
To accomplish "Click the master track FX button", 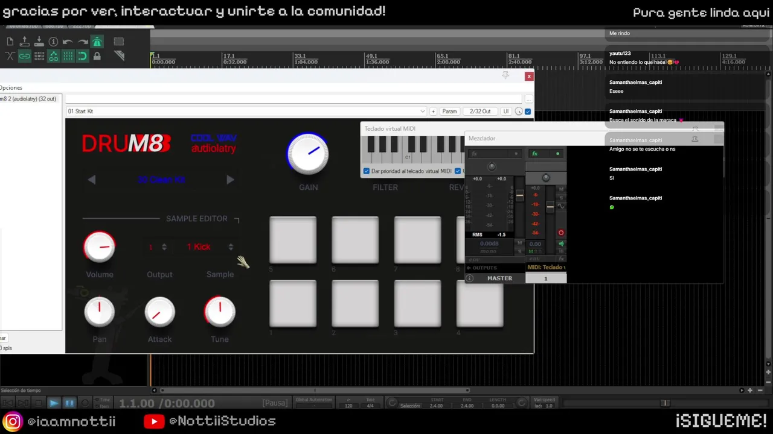I will click(474, 154).
